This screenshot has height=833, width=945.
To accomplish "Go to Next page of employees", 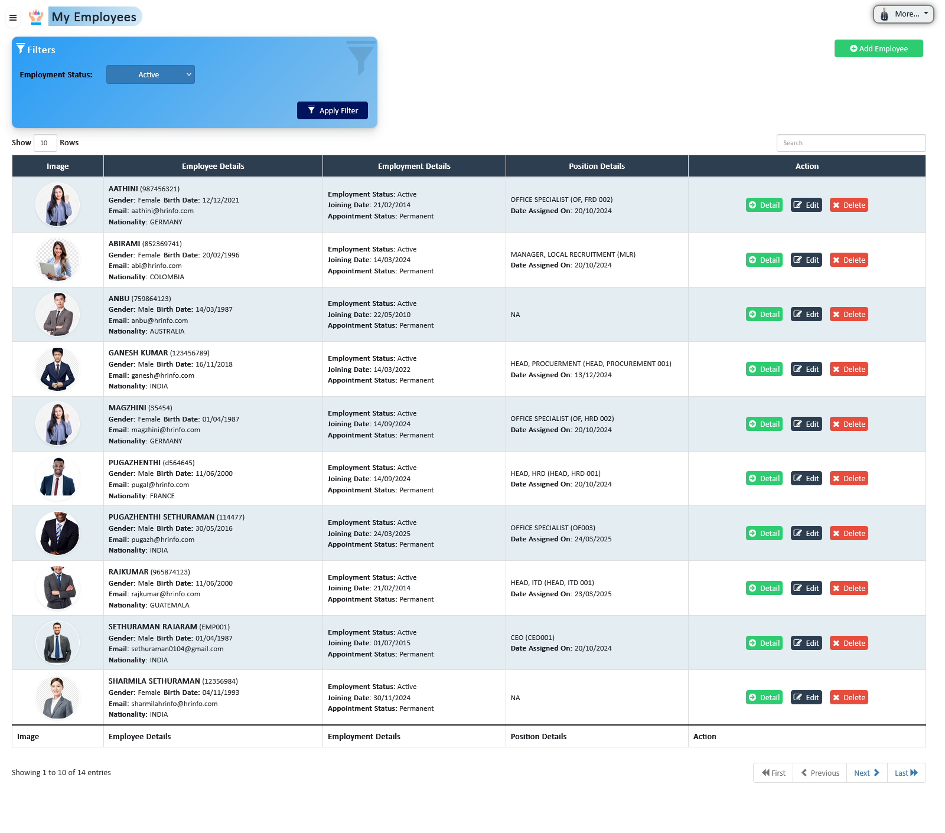I will 866,773.
